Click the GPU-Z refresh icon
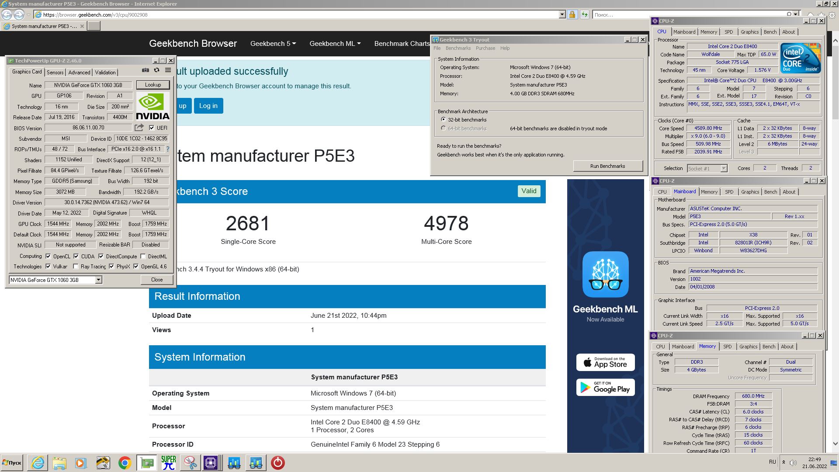This screenshot has width=839, height=472. [x=156, y=70]
